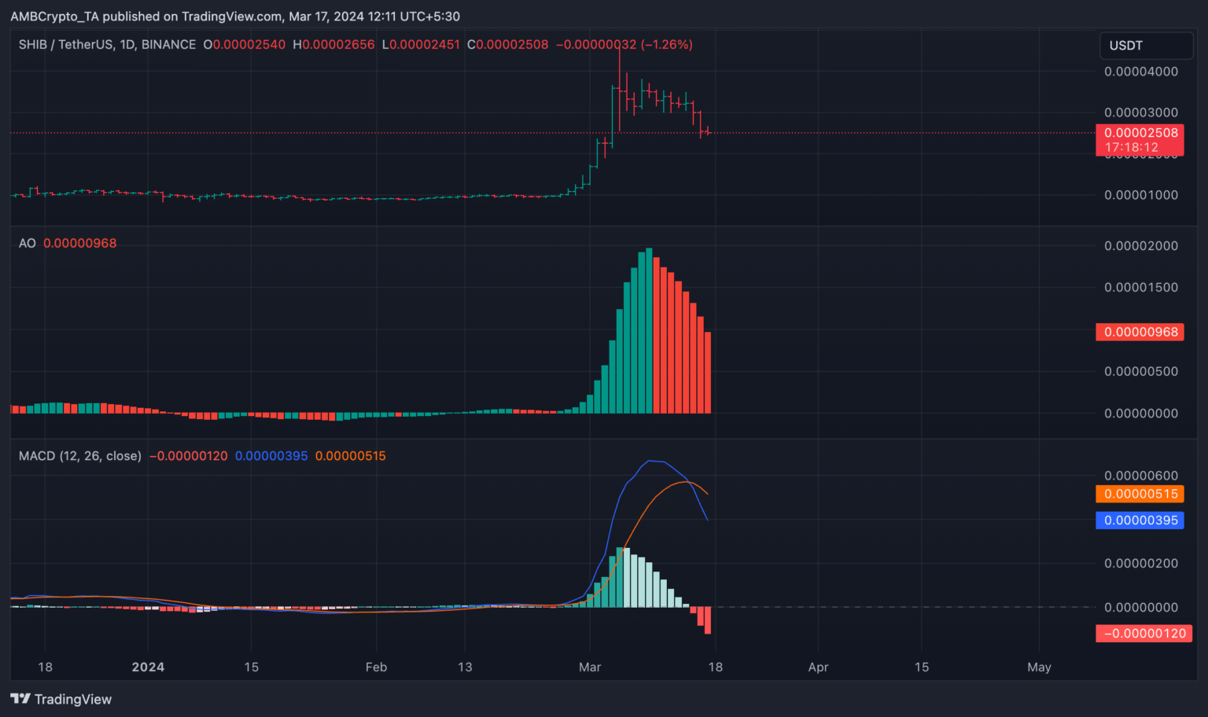Switch to the Mar label on the time axis

(590, 667)
